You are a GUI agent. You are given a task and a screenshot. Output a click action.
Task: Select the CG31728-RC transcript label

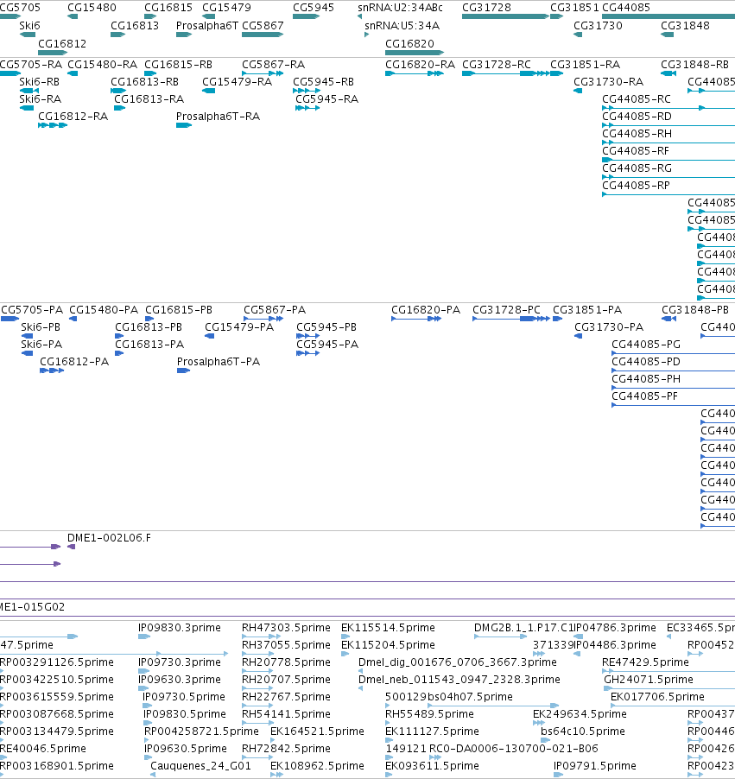click(x=497, y=65)
